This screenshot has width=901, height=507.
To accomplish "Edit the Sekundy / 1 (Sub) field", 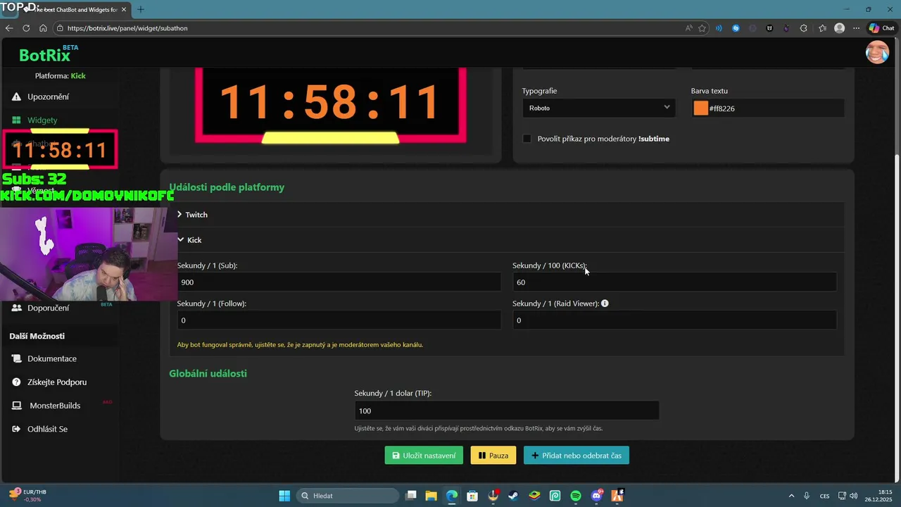I will click(x=339, y=282).
